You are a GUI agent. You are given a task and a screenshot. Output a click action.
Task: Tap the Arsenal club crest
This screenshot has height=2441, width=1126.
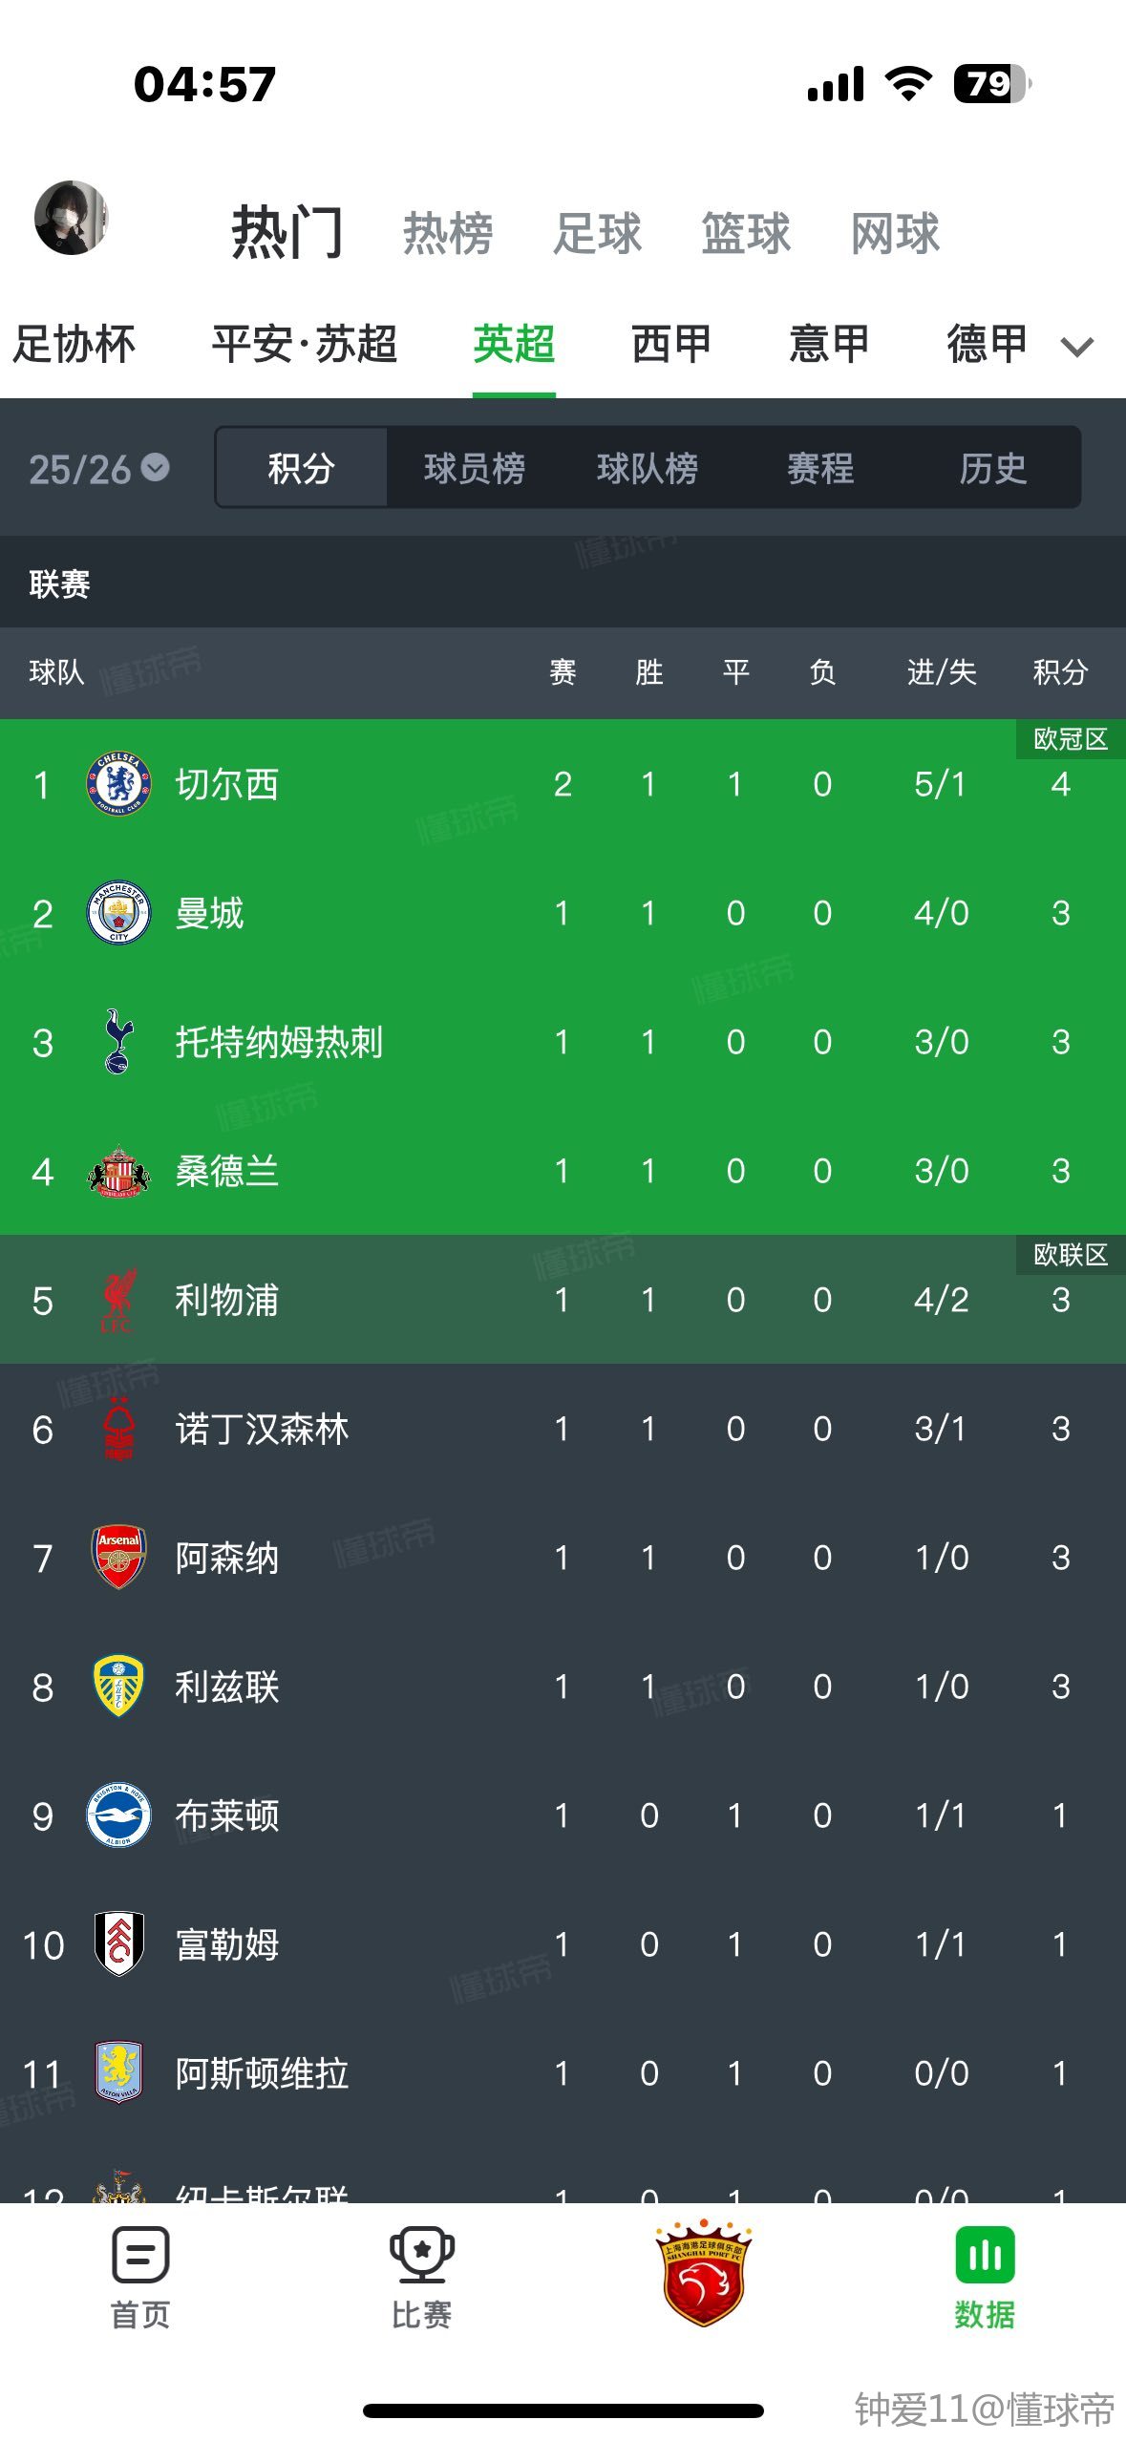click(118, 1558)
